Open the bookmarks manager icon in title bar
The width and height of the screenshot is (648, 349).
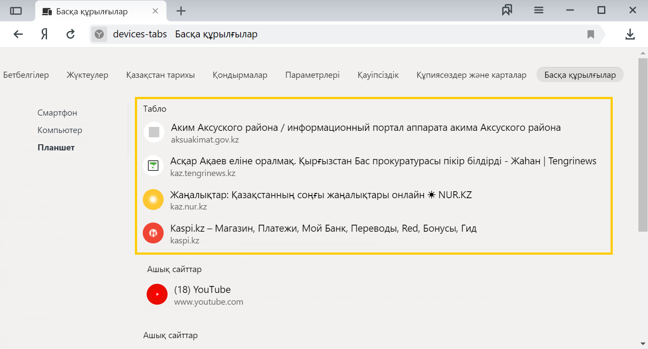coord(507,10)
